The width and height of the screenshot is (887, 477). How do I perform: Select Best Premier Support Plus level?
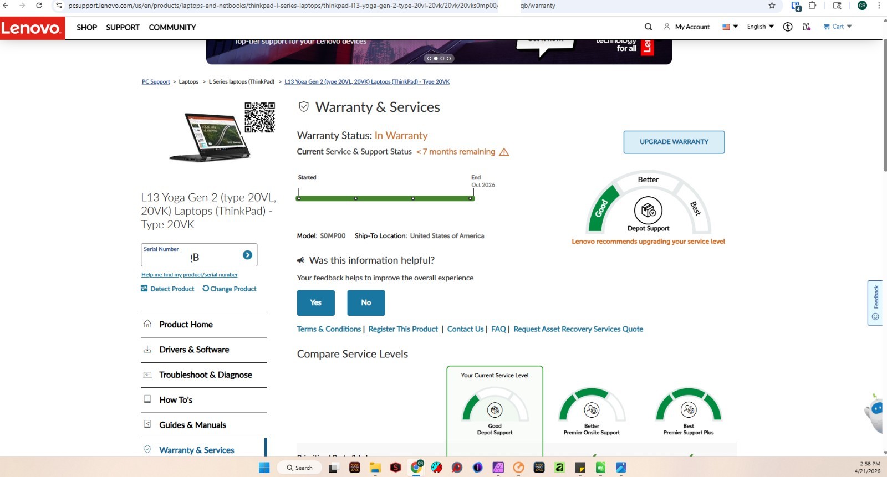pos(689,411)
